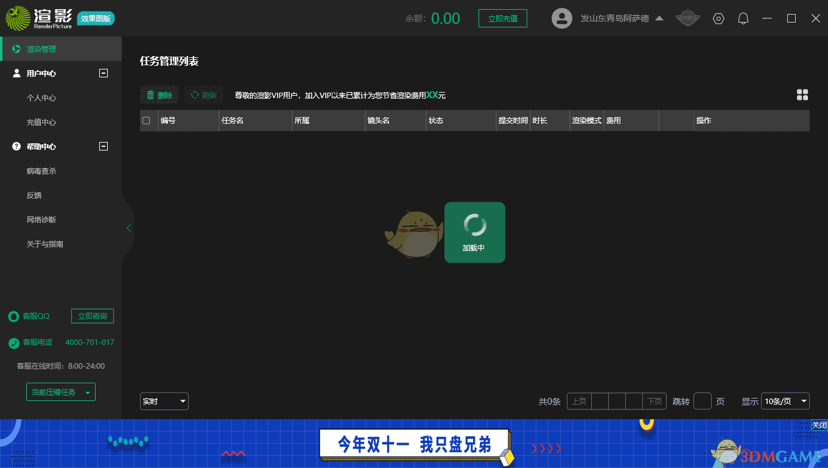Click the grid view icon on the right
Image resolution: width=828 pixels, height=468 pixels.
coord(802,94)
